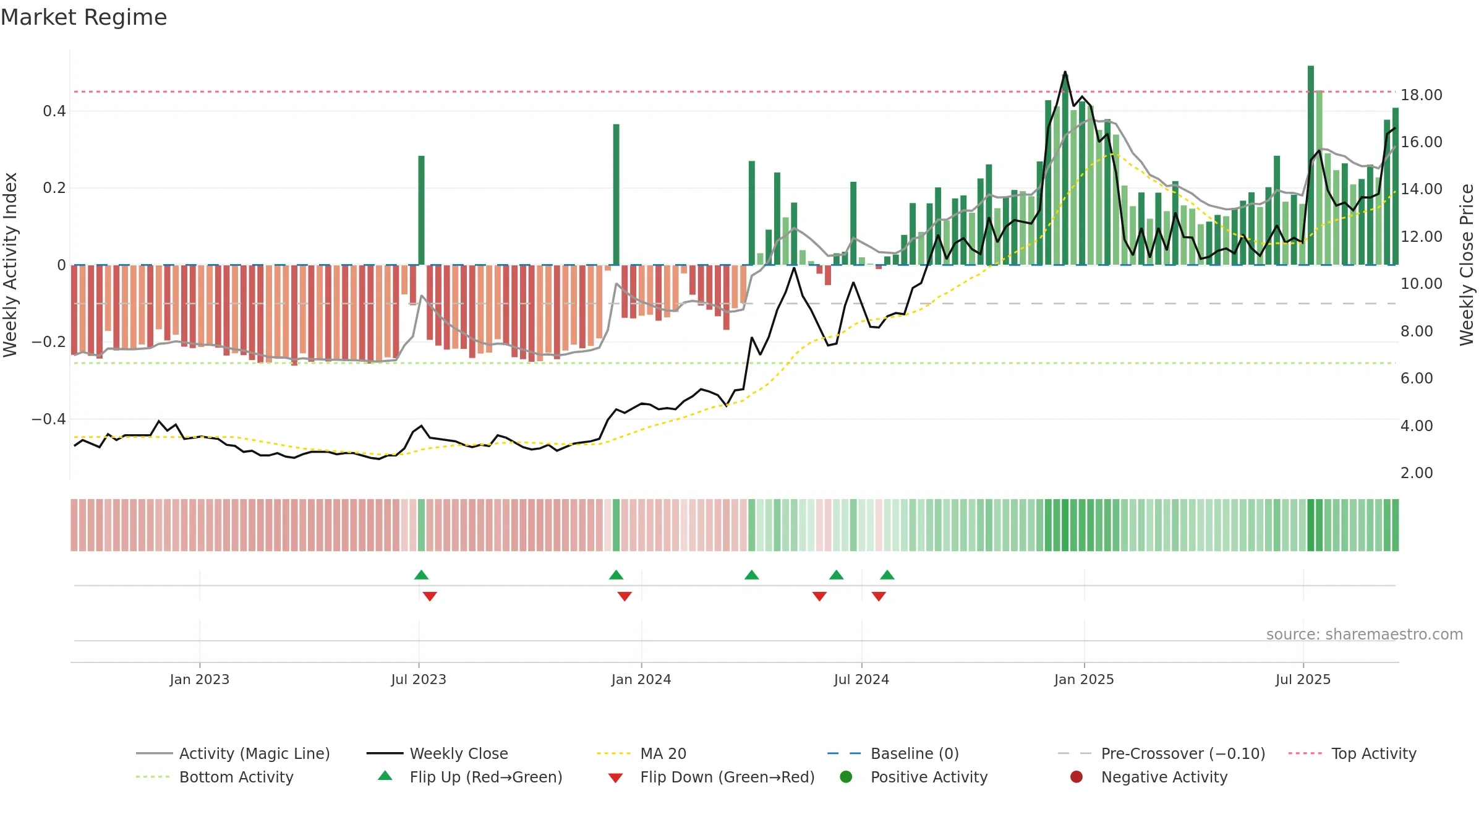Click the green flip-up triangle before Jan 2024
Screen dimensions: 1484x835
(616, 575)
